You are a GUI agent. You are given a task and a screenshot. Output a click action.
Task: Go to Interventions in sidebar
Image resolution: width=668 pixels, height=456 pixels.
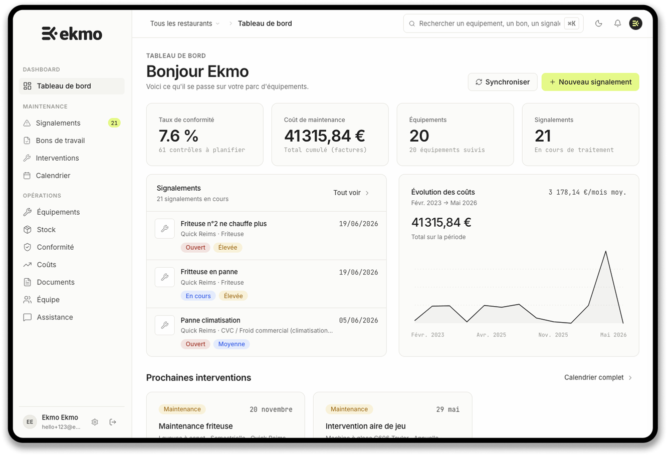click(x=72, y=158)
